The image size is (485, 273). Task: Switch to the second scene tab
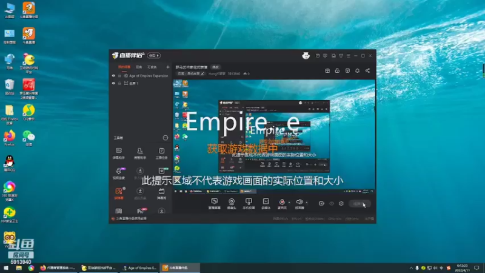[139, 67]
